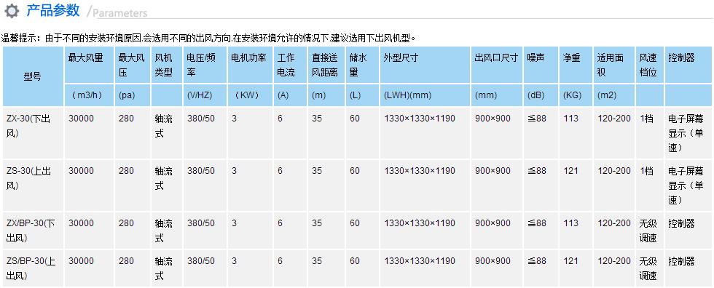Select the 产品参数 heading text
Viewport: 714px width, 288px height.
53,10
